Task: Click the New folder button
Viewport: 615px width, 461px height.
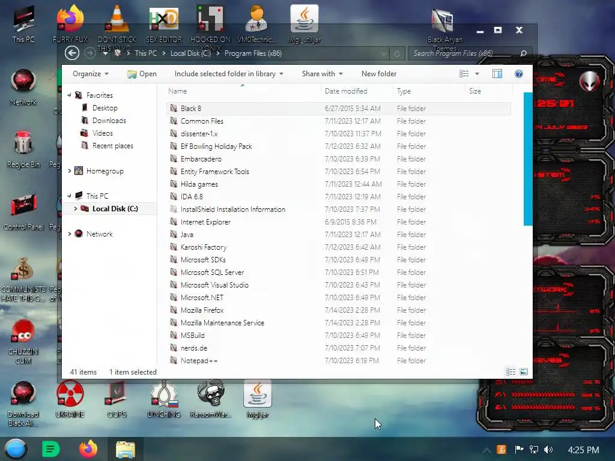Action: pos(379,74)
